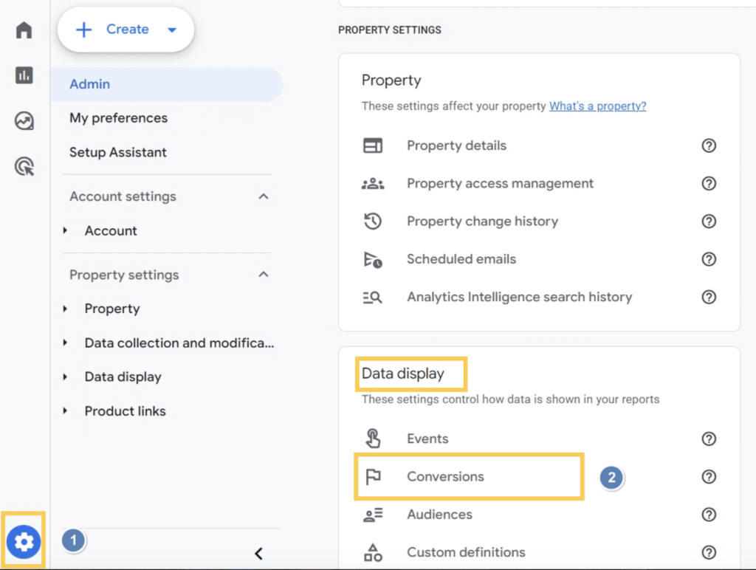Open the Reports bar chart icon
This screenshot has width=756, height=570.
click(24, 75)
